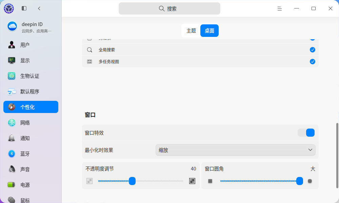Open the 鼠标 mouse settings
339x203 pixels.
[31, 199]
